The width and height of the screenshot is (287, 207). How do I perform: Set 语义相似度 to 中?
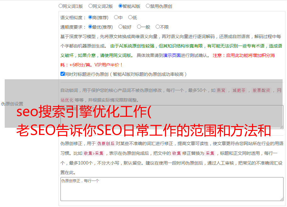(116, 17)
